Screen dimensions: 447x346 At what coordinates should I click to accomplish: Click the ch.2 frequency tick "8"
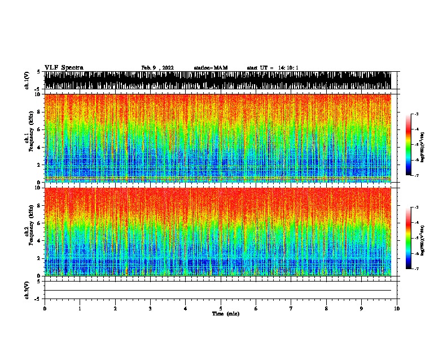pyautogui.click(x=39, y=206)
